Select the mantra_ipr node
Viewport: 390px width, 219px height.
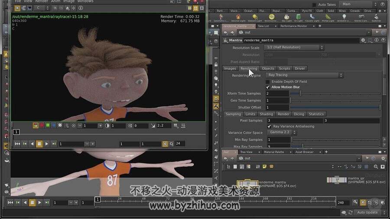click(x=337, y=180)
